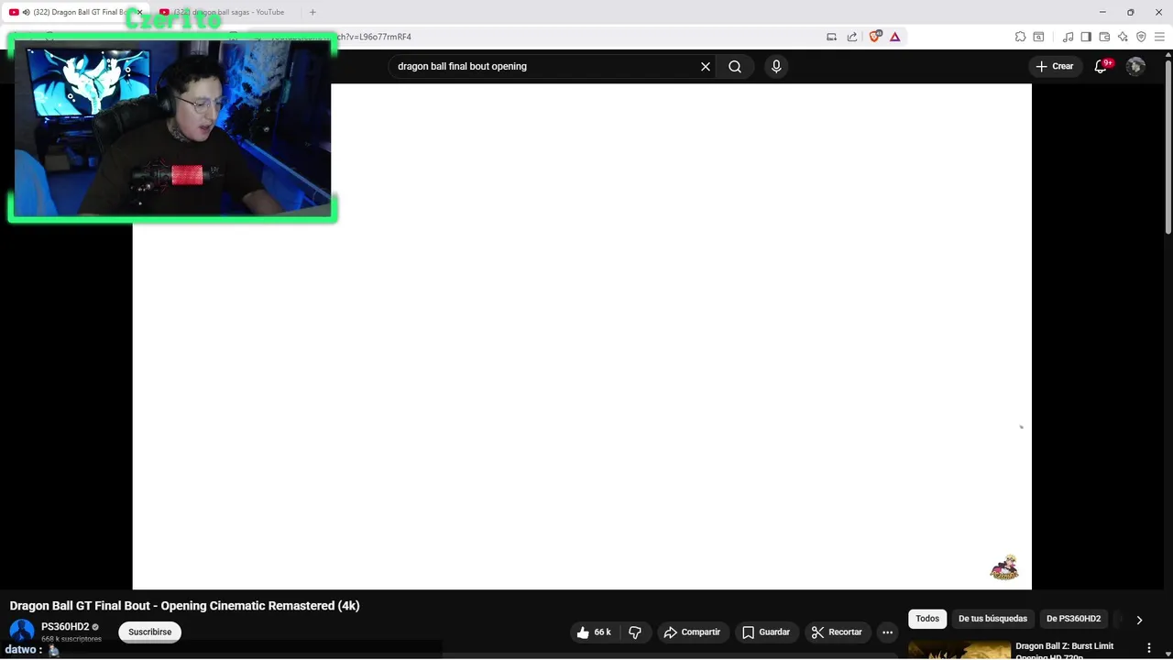
Task: Open the PS360HD2 channel name link
Action: pos(65,627)
